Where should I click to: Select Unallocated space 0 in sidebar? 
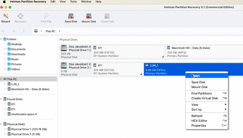point(24,114)
